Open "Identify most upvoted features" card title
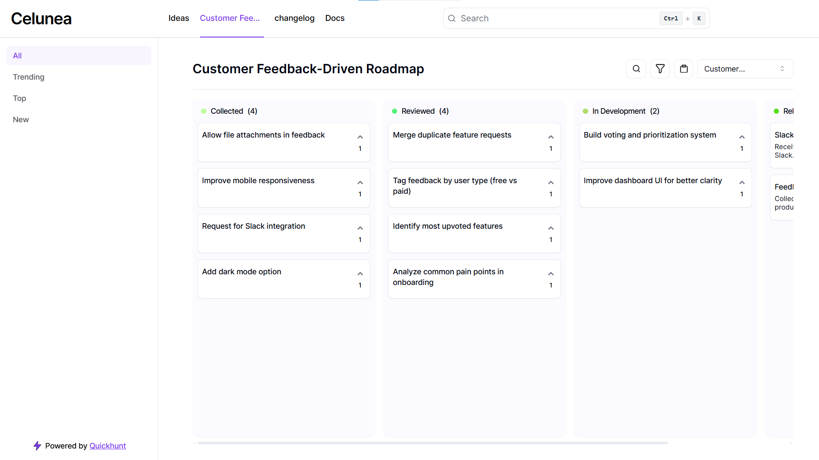The height and width of the screenshot is (460, 819). (x=447, y=226)
